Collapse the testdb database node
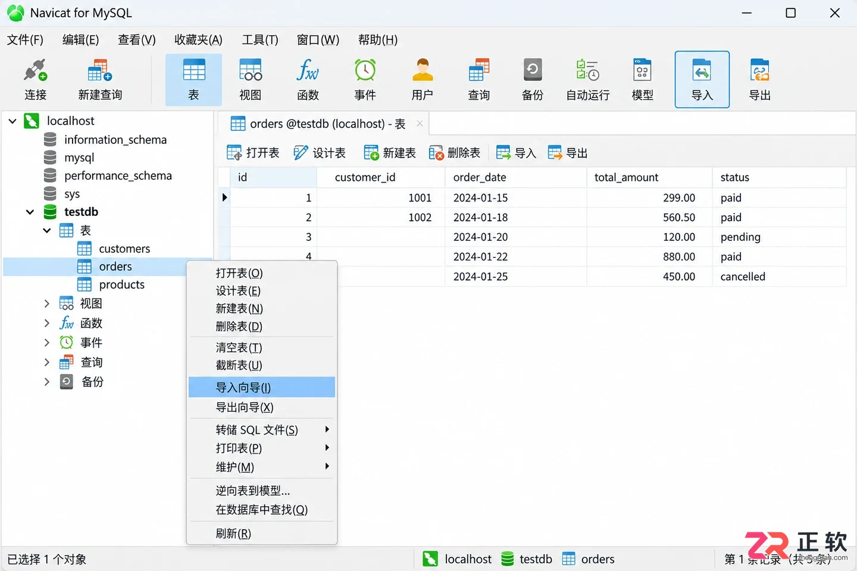Screen dimensions: 857x571 point(30,212)
